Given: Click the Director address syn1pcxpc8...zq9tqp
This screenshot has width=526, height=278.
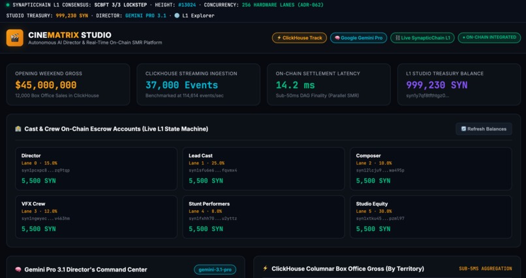Looking at the screenshot, I should point(46,170).
